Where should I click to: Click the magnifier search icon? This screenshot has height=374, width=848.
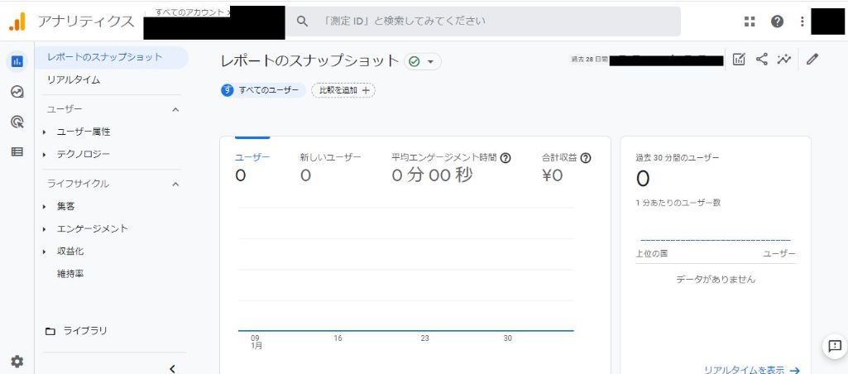click(x=302, y=22)
